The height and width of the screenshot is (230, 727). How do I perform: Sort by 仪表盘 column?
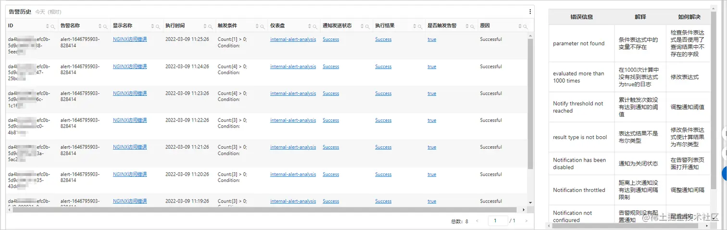(x=310, y=26)
